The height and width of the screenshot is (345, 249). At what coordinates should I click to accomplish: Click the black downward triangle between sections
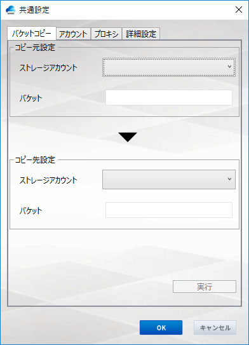pyautogui.click(x=128, y=137)
